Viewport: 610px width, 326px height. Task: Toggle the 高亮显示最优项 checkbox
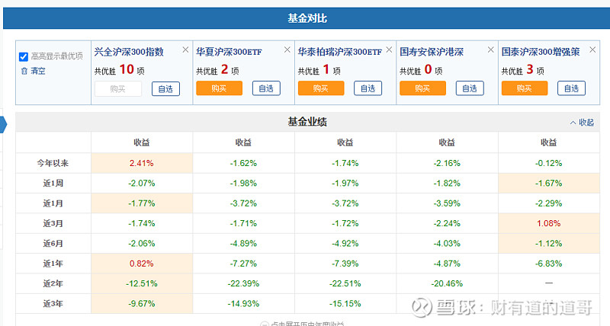[x=24, y=56]
